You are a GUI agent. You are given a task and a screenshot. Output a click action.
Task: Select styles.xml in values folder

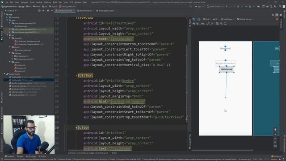pyautogui.click(x=20, y=71)
